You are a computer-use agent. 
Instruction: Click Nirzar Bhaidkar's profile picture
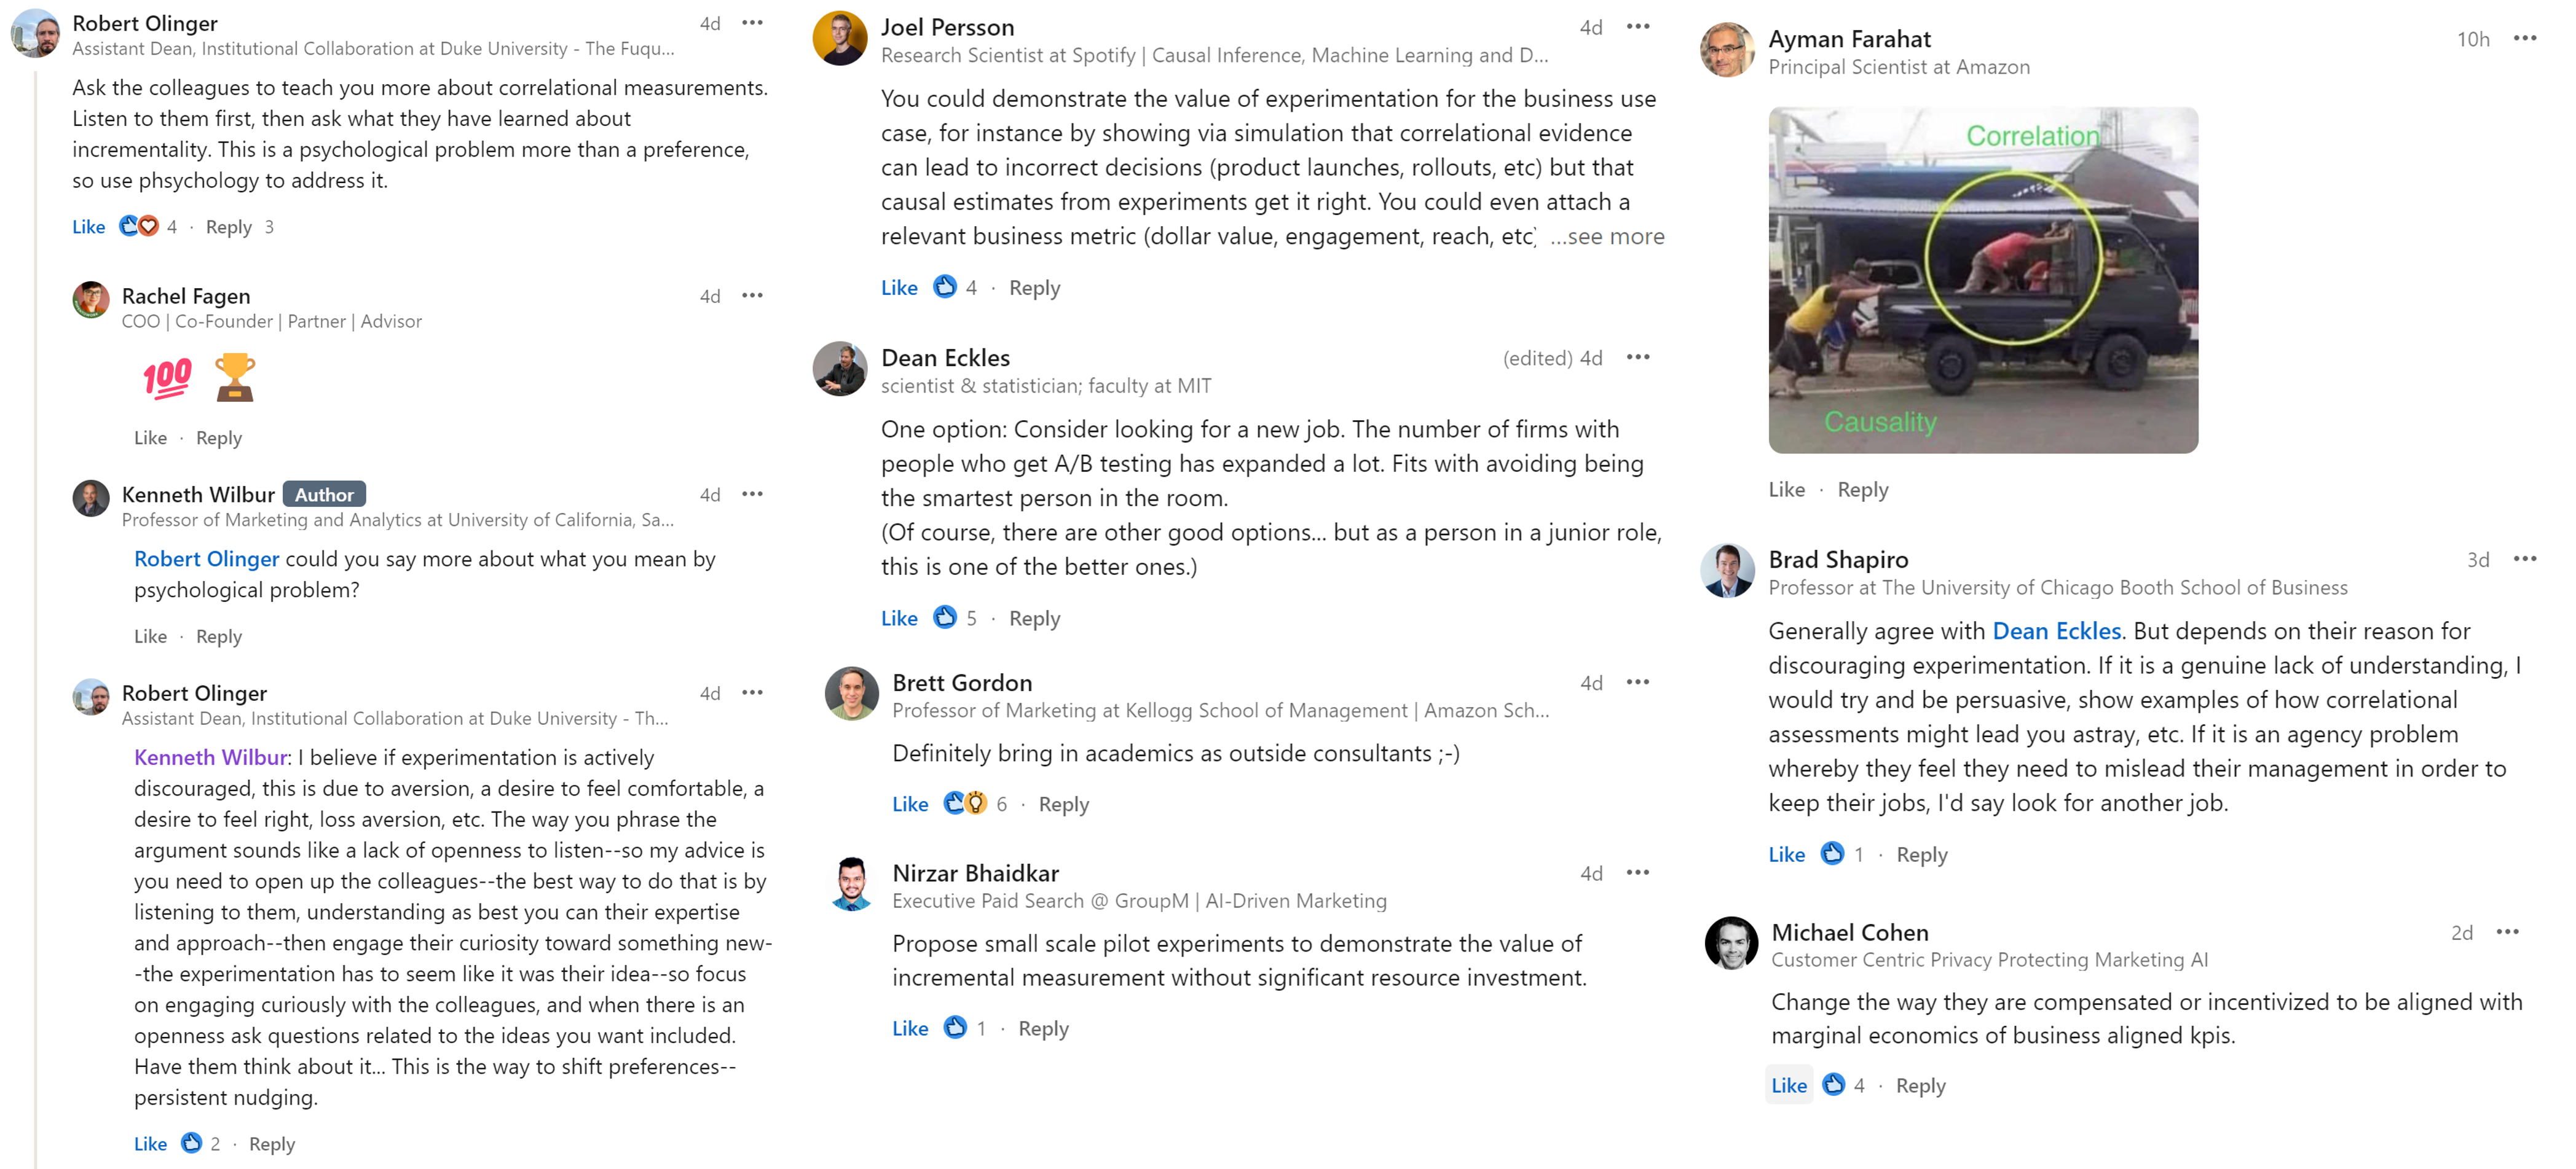click(x=851, y=883)
